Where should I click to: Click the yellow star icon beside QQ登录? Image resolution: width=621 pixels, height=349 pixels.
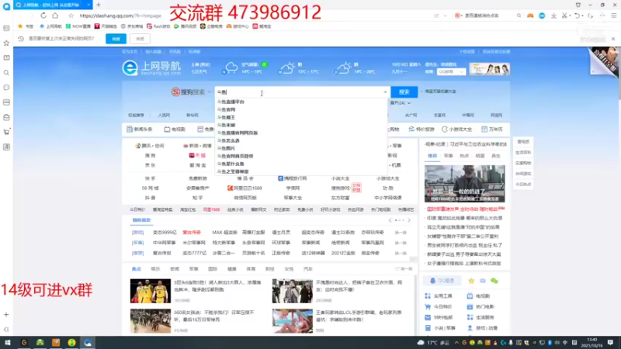click(471, 281)
